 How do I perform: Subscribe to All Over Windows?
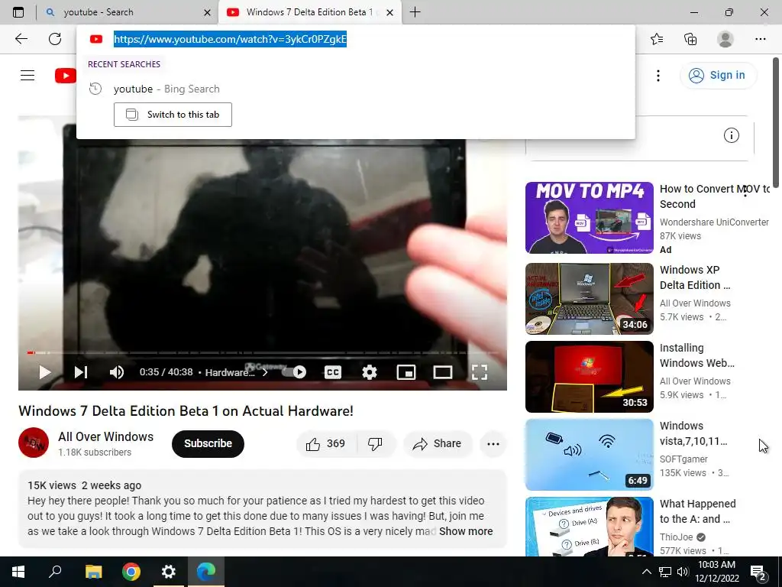pyautogui.click(x=208, y=443)
